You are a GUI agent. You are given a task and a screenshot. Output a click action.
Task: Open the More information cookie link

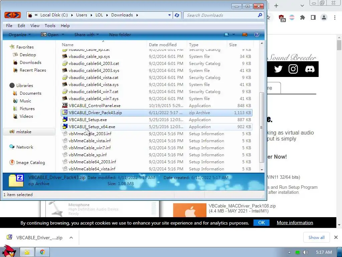pyautogui.click(x=295, y=223)
